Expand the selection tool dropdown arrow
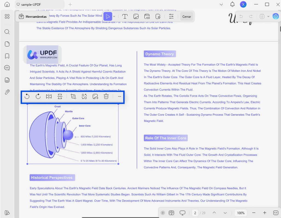The height and width of the screenshot is (218, 281). click(x=114, y=16)
